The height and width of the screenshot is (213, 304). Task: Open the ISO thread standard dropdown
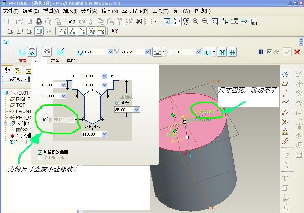coord(110,52)
